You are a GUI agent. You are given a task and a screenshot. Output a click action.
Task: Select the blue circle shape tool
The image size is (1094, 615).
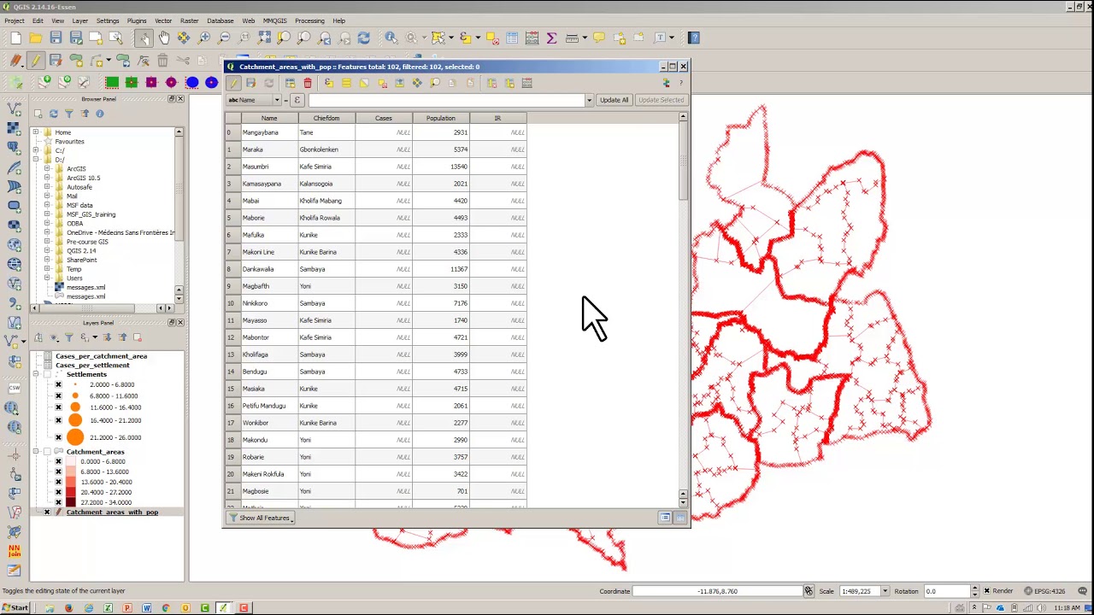coord(191,83)
